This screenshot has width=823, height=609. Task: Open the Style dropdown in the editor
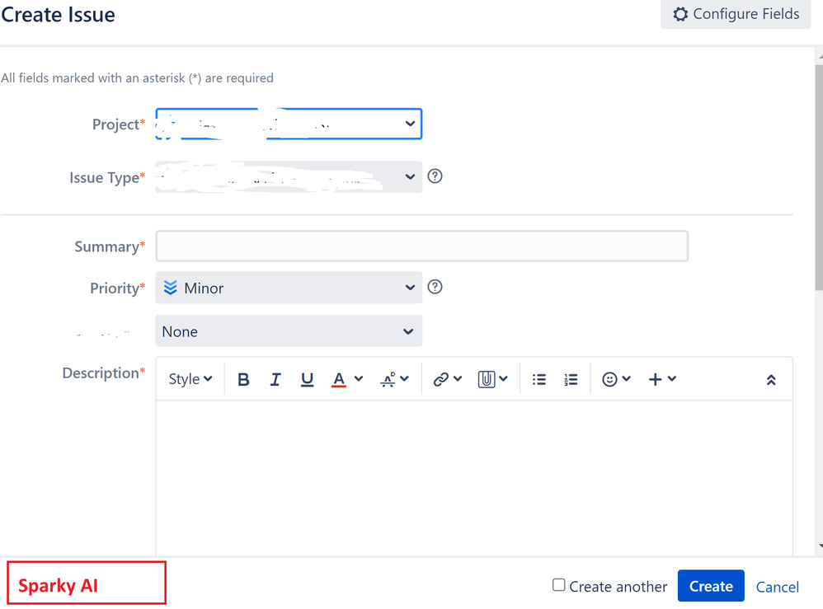(x=189, y=378)
